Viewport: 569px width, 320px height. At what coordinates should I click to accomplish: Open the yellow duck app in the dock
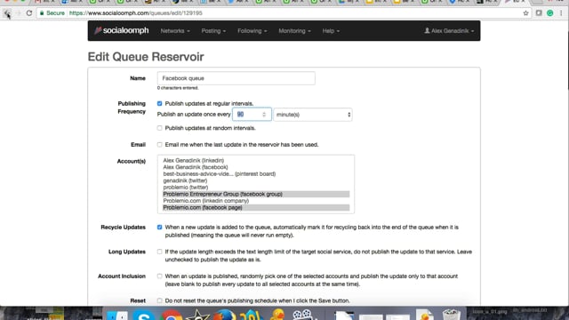tap(278, 314)
